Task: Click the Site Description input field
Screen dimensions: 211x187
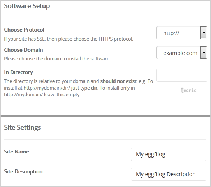Action: [169, 174]
